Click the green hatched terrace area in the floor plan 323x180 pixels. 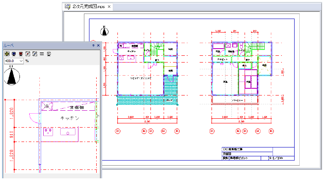click(140, 100)
